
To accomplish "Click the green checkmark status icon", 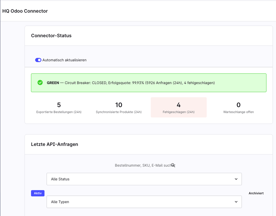I will (x=40, y=83).
